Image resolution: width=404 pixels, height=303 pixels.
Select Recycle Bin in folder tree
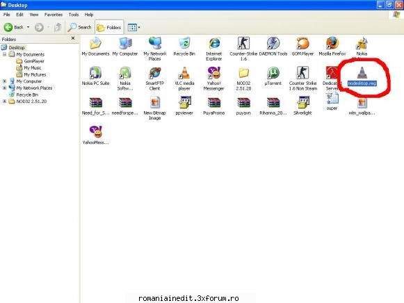click(27, 95)
